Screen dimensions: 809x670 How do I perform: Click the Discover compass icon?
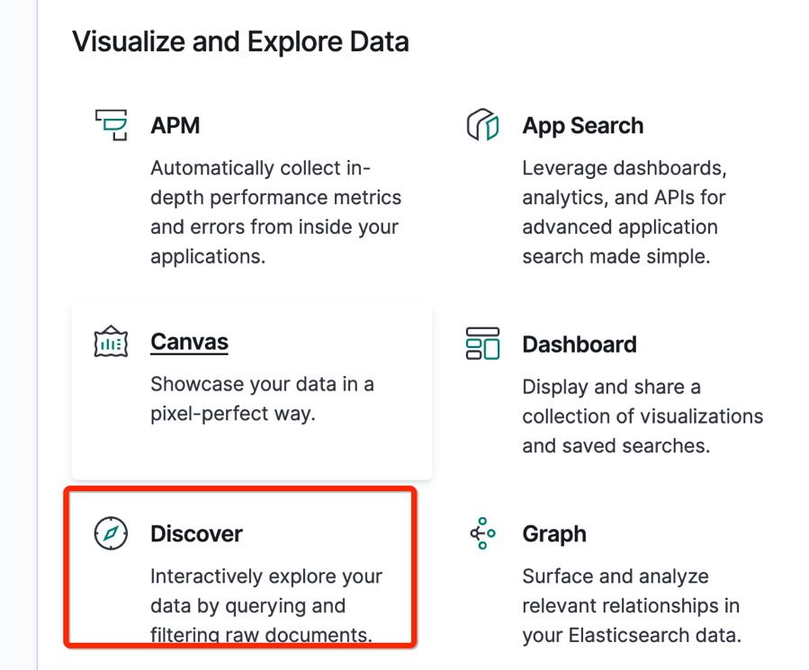(x=111, y=533)
